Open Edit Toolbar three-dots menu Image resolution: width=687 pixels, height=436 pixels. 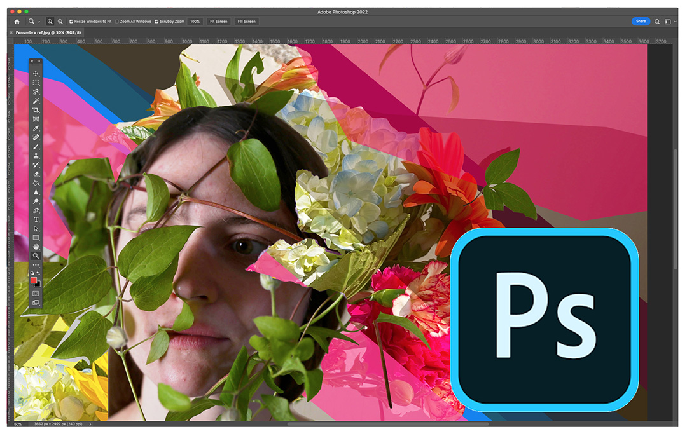[x=36, y=265]
